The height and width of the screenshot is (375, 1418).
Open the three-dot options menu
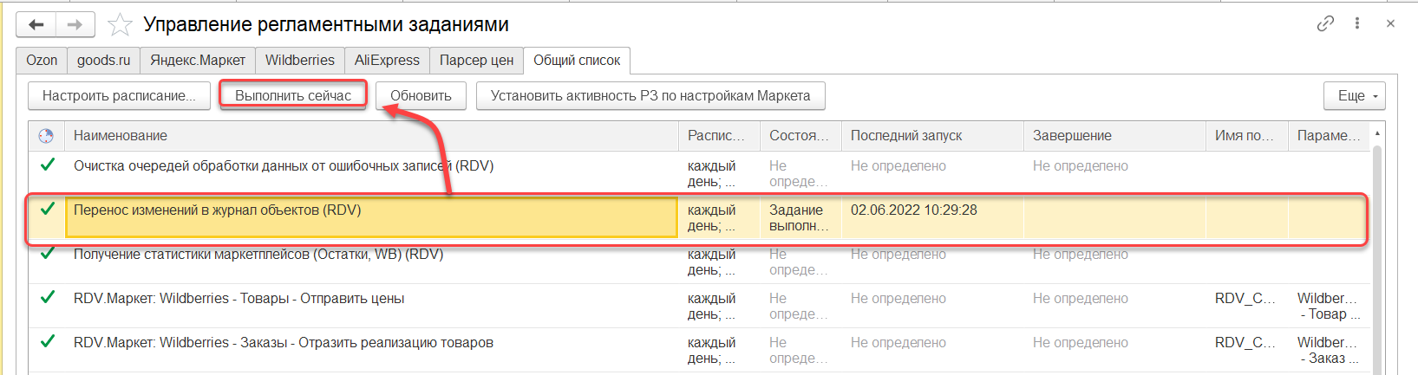pos(1357,24)
